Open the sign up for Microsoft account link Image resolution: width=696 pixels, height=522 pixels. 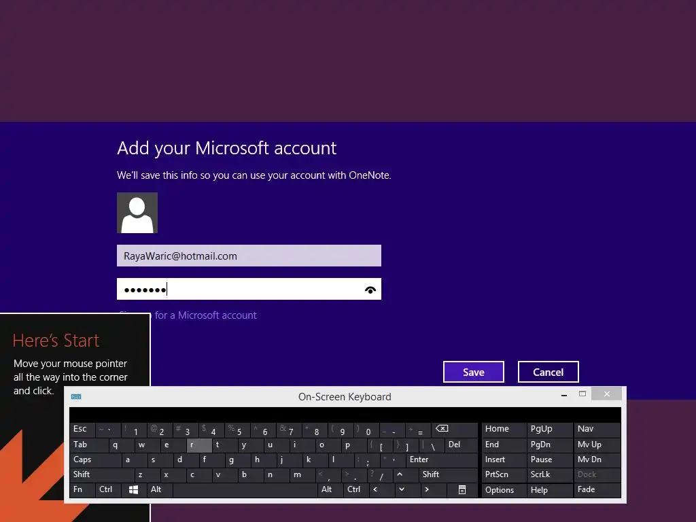(x=188, y=315)
